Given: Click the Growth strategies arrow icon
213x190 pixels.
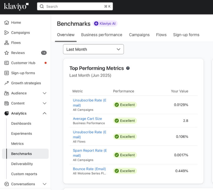Looking at the screenshot, I should point(7,83).
